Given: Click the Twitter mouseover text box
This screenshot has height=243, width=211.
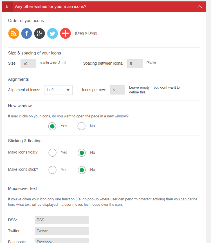Looking at the screenshot, I should coord(61,231).
